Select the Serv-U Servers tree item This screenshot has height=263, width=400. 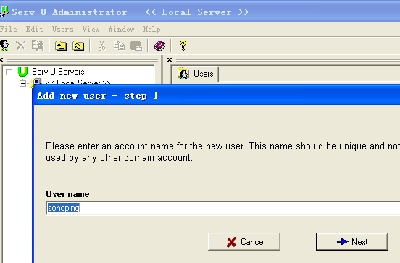58,72
